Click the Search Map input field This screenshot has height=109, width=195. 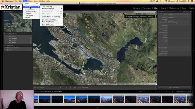pyautogui.click(x=144, y=12)
